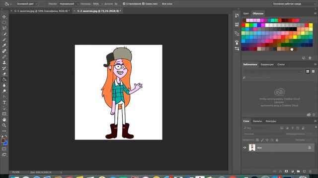318x178 pixels.
Task: Select the Move tool in toolbar
Action: tap(4, 17)
